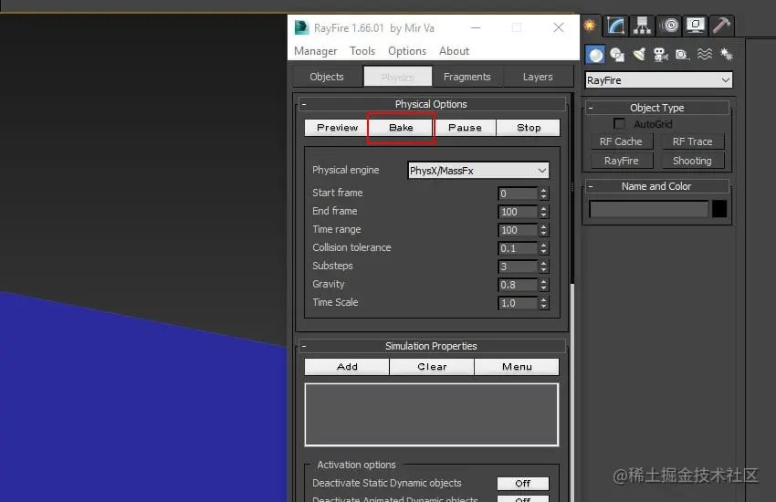Collapse the Simulation Properties rollout
776x502 pixels.
click(431, 346)
